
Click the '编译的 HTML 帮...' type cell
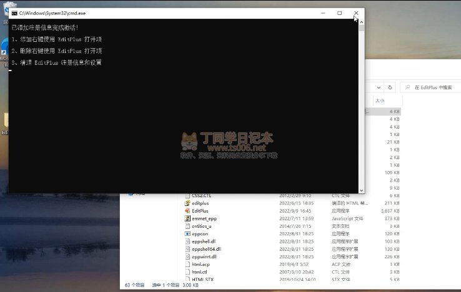pyautogui.click(x=350, y=203)
